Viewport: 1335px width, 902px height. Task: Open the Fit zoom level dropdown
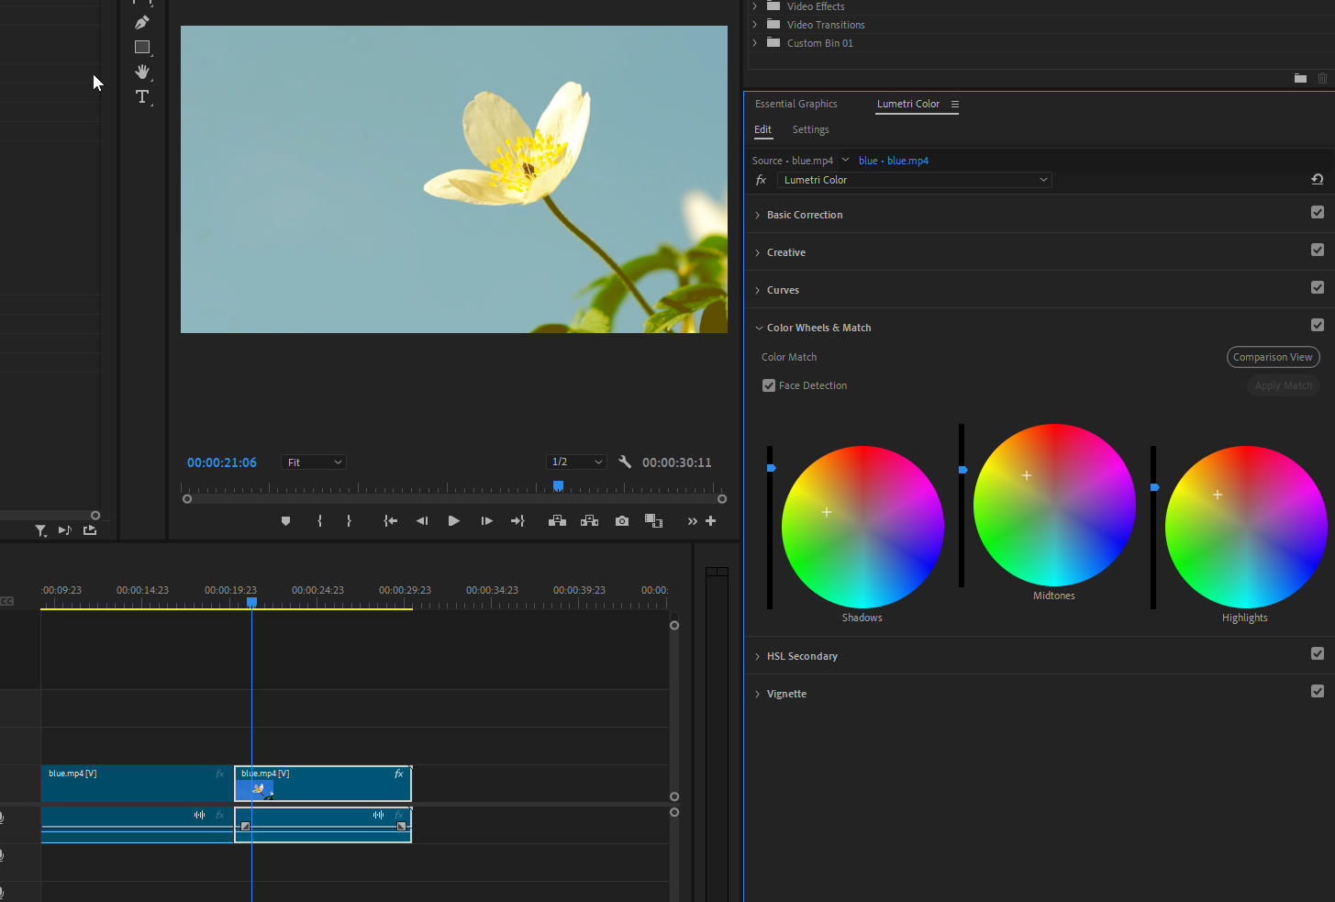(315, 462)
